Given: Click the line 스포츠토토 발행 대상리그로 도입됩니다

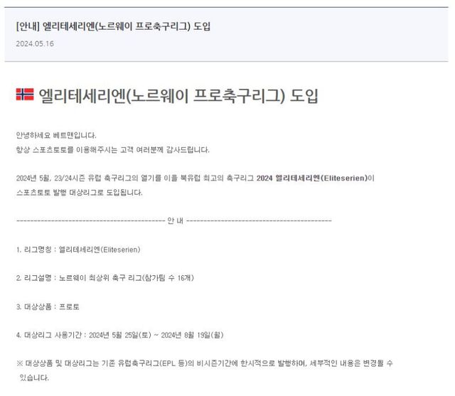Looking at the screenshot, I should tap(79, 193).
